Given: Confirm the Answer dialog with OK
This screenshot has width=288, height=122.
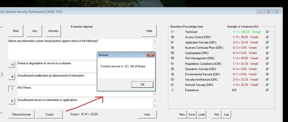Looking at the screenshot, I should 142,84.
